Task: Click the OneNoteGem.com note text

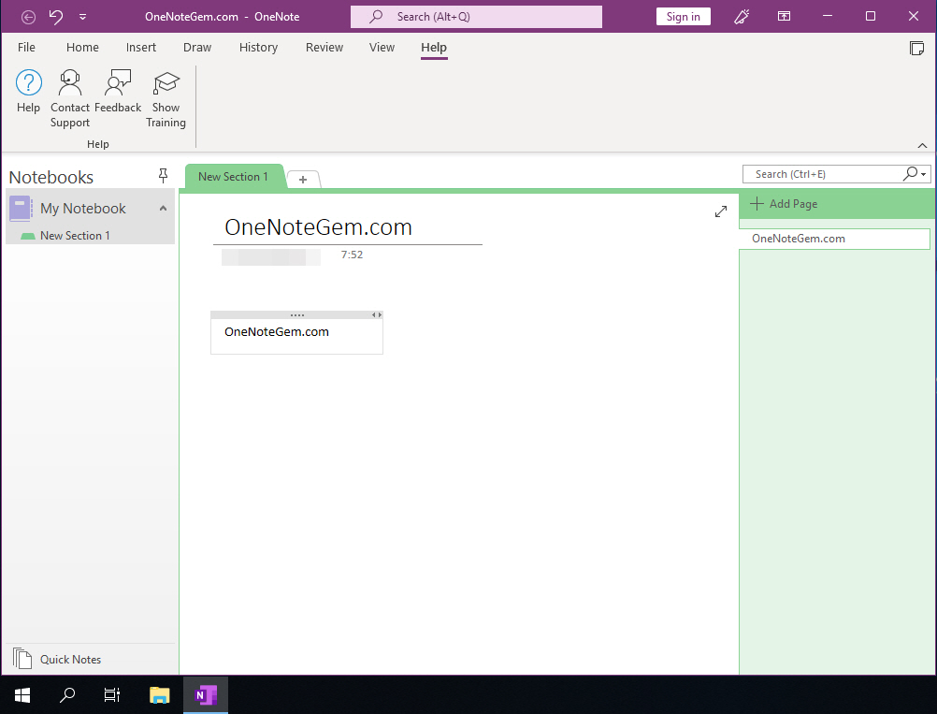Action: pos(277,332)
